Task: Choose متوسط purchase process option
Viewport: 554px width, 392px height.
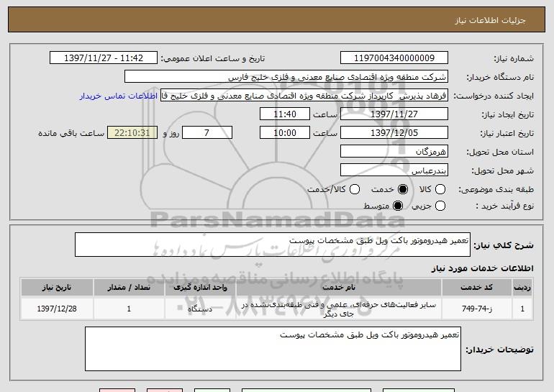Action: (x=397, y=206)
